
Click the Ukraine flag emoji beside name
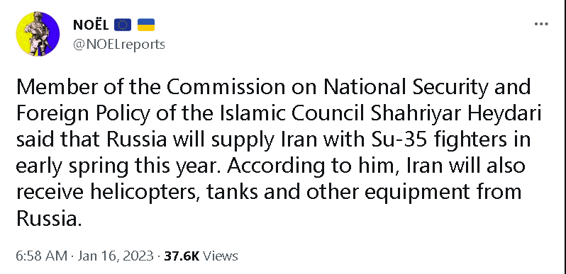pyautogui.click(x=146, y=25)
